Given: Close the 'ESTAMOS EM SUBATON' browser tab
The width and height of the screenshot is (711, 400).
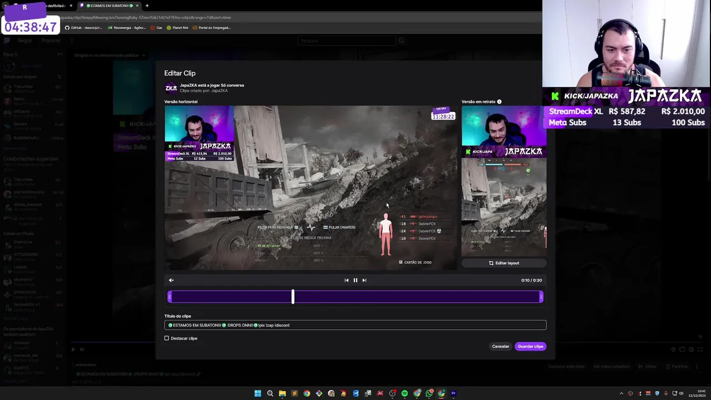Looking at the screenshot, I should (x=137, y=6).
